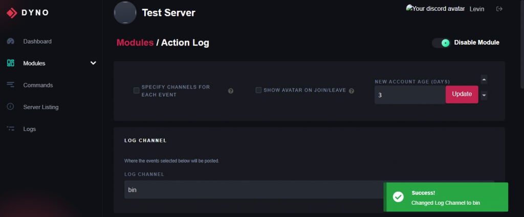The width and height of the screenshot is (524, 217).
Task: Click the logout icon beside Levin
Action: click(x=499, y=9)
